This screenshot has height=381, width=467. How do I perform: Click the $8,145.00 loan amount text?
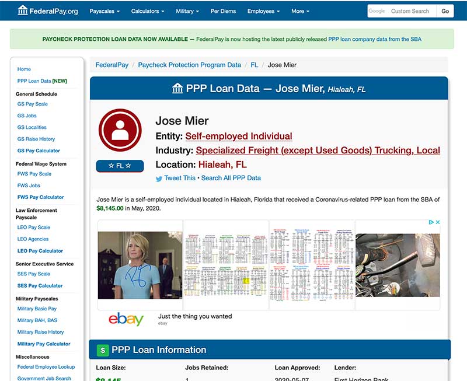(110, 208)
